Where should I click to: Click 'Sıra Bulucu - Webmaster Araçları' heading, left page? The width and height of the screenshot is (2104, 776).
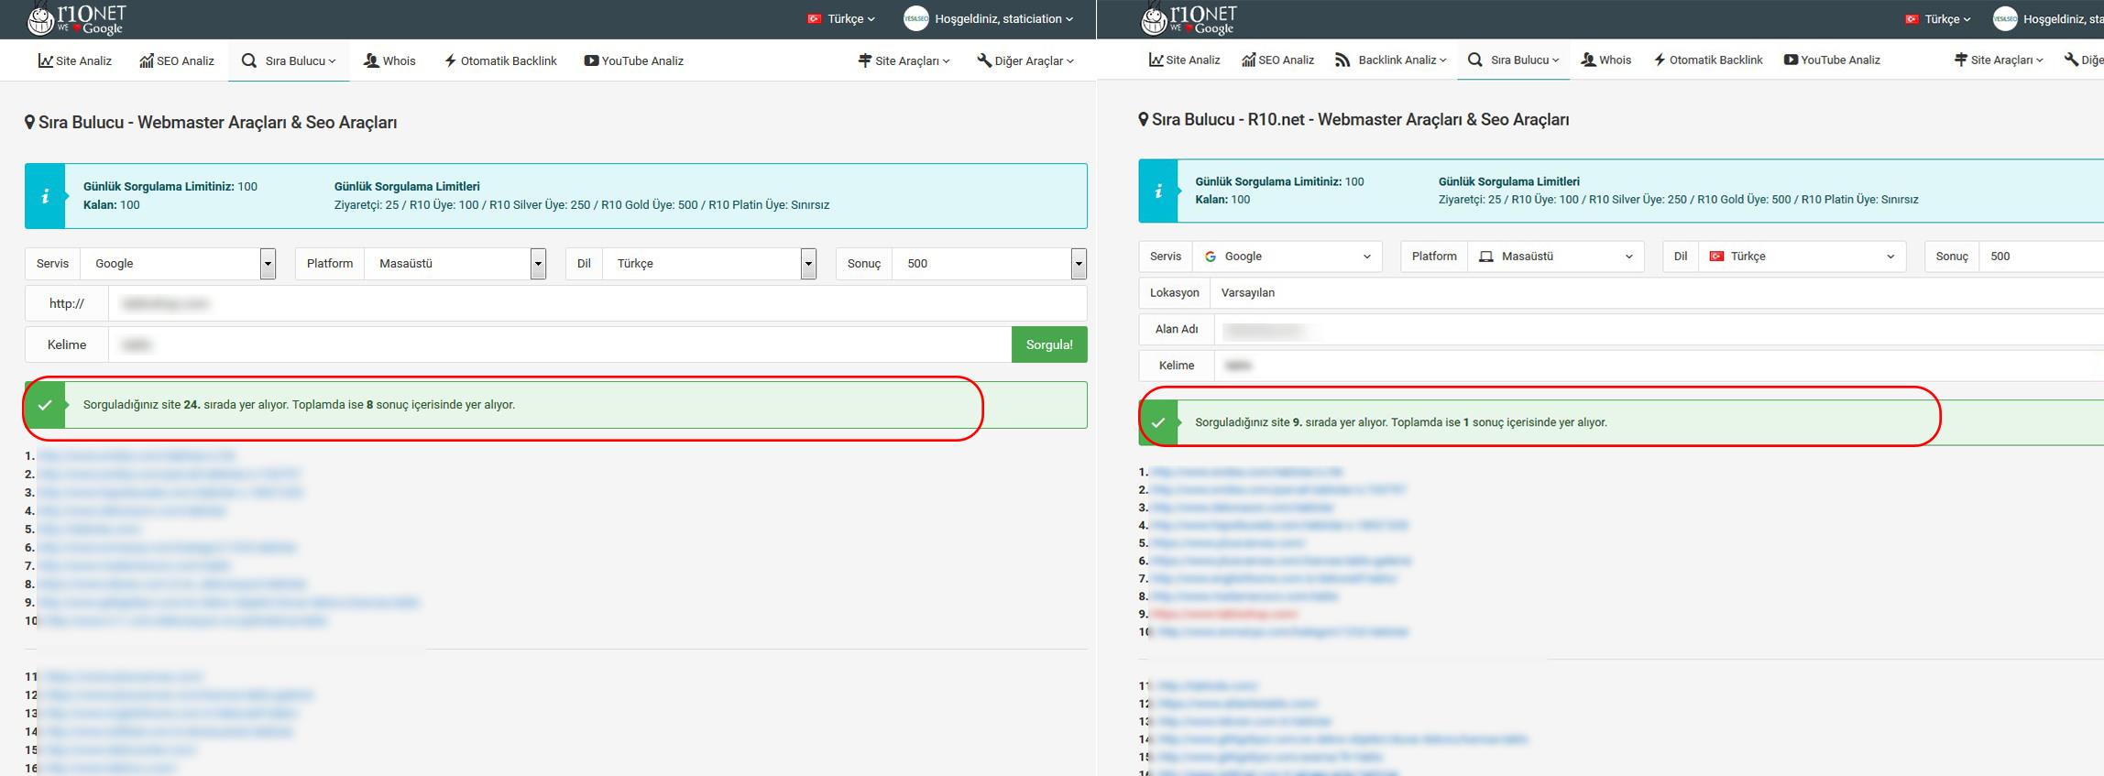point(217,123)
